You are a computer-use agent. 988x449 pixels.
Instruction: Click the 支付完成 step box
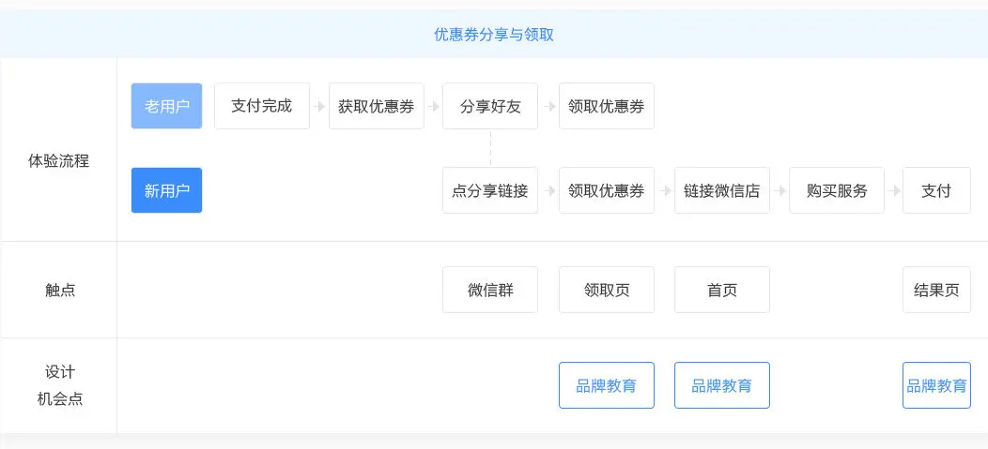click(262, 106)
